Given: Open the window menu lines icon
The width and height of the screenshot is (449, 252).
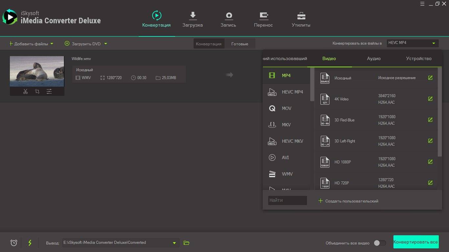Looking at the screenshot, I should click(x=423, y=4).
